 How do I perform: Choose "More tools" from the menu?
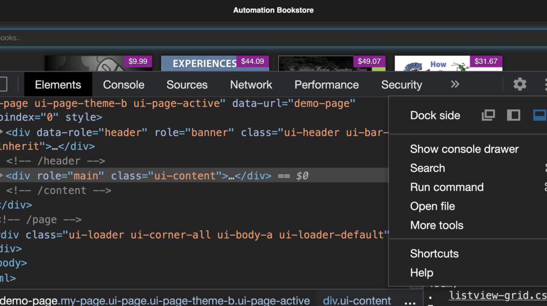437,225
